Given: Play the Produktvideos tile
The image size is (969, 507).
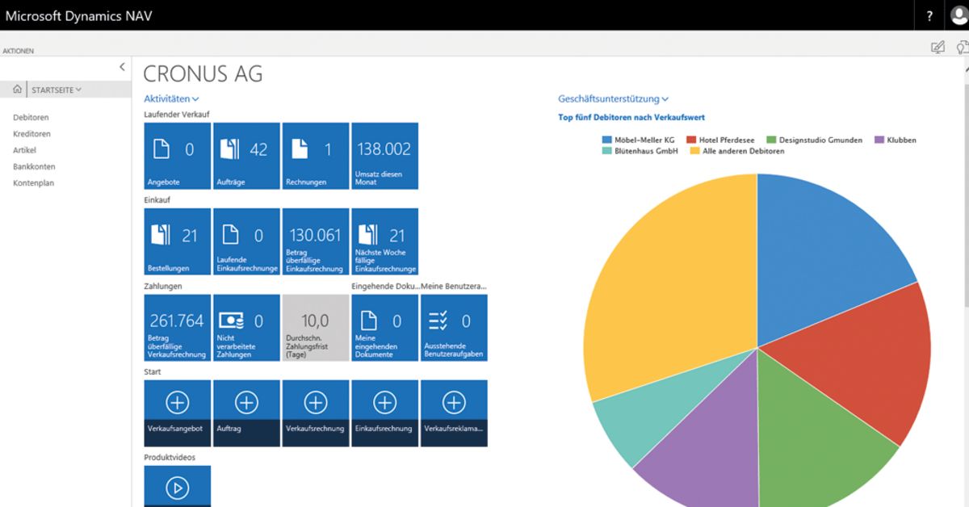Looking at the screenshot, I should [178, 486].
